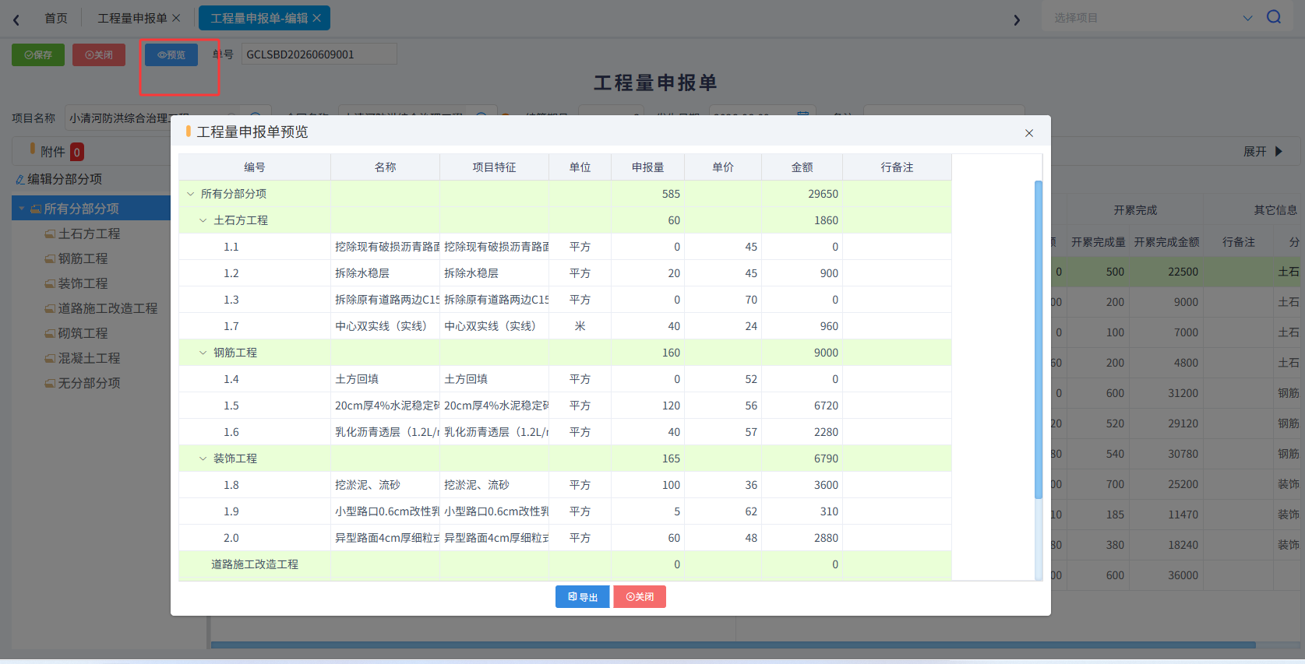1305x664 pixels.
Task: Click the 导出 export button
Action: [583, 597]
